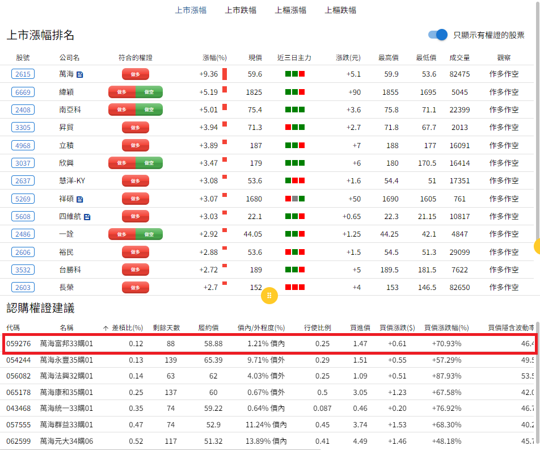This screenshot has width=540, height=450.
Task: Click the document icon beside 萬海
Action: (x=80, y=74)
